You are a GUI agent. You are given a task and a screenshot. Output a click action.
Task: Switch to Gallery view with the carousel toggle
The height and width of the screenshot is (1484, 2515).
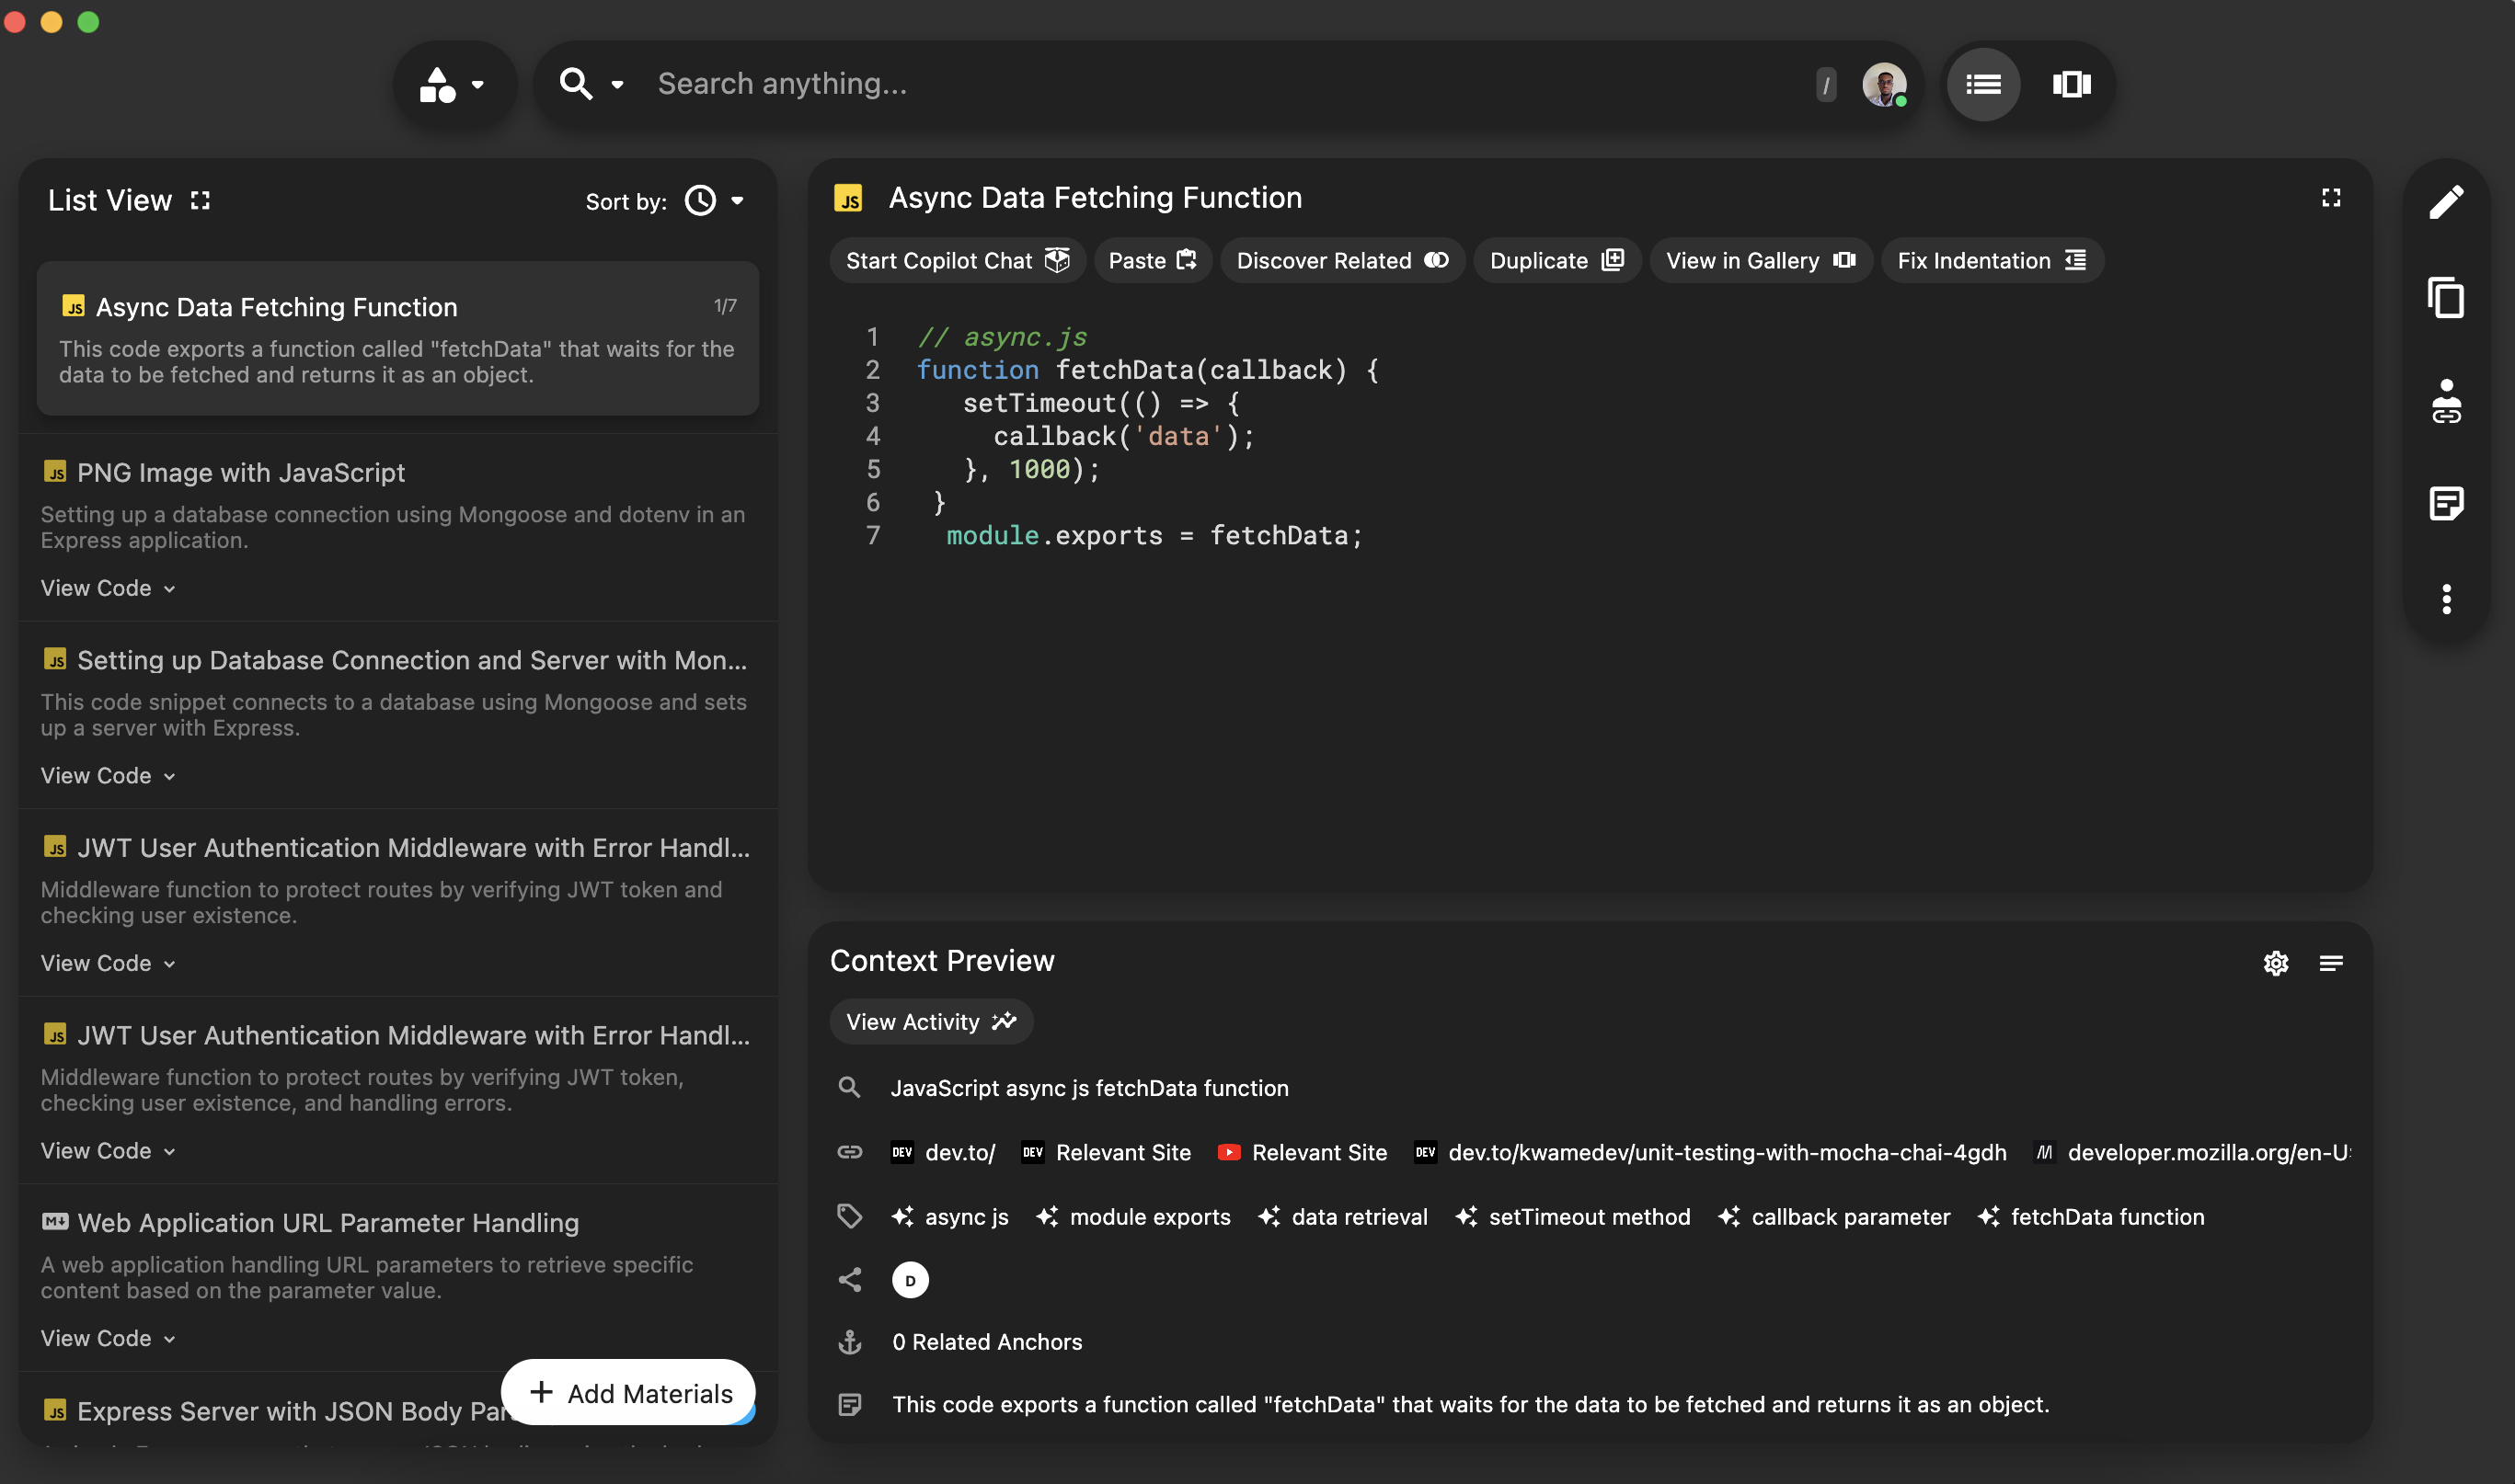(x=2071, y=84)
